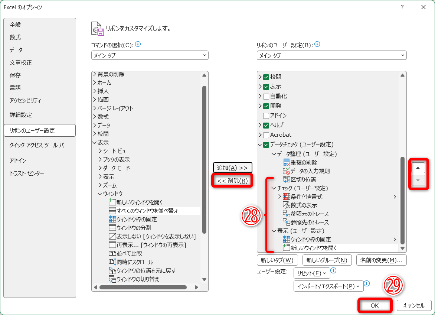Click left list horizontal scrollbar thumb
435x315 pixels.
(143, 287)
